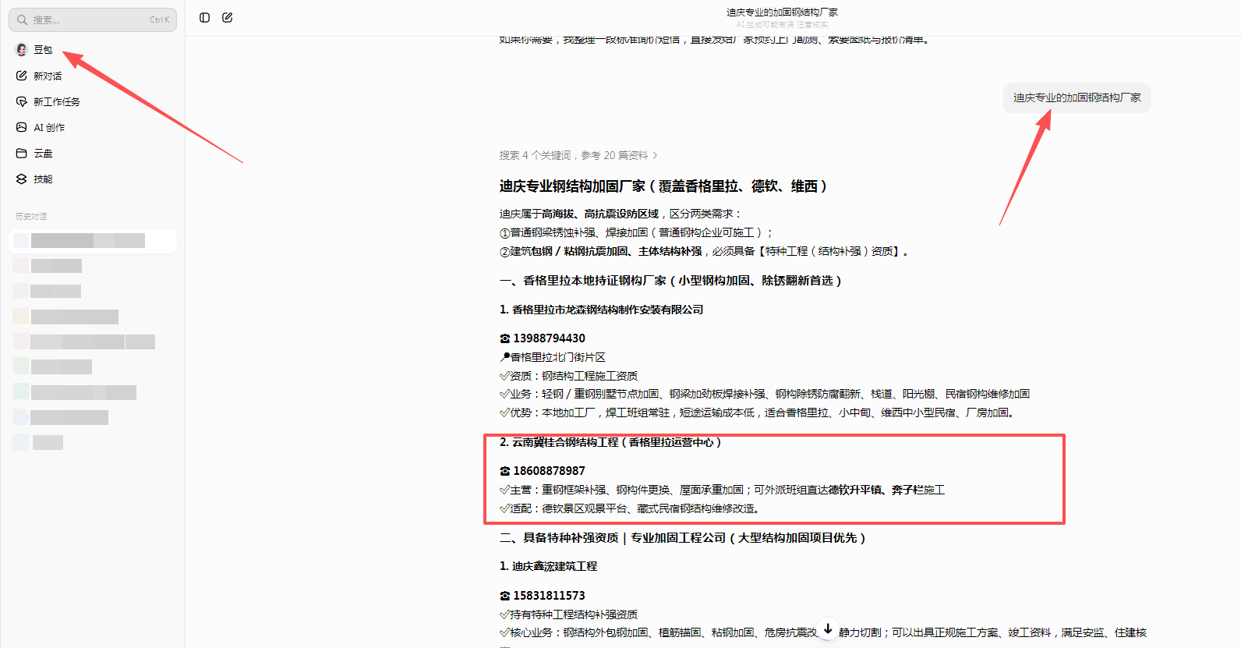Screen dimensions: 1241x648
Task: Click the 迪庆鑫泷建筑工程 company heading
Action: 548,566
